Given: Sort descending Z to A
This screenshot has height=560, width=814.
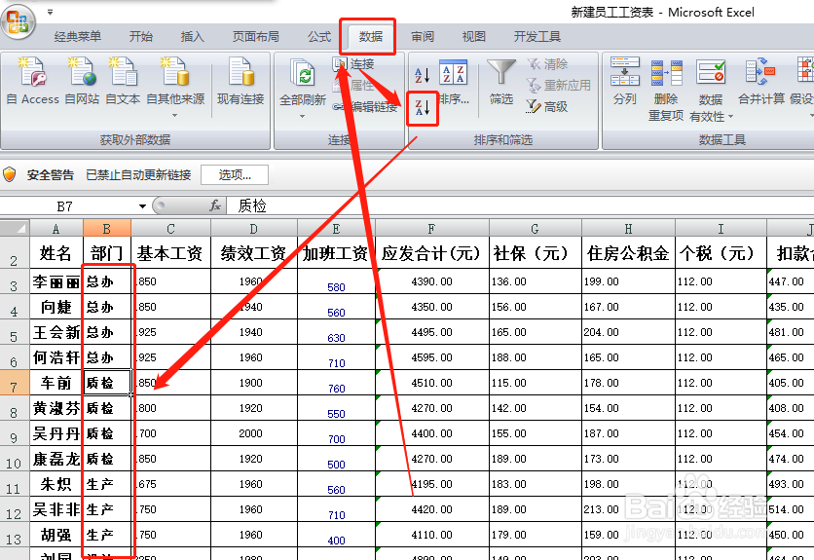Looking at the screenshot, I should [x=423, y=108].
